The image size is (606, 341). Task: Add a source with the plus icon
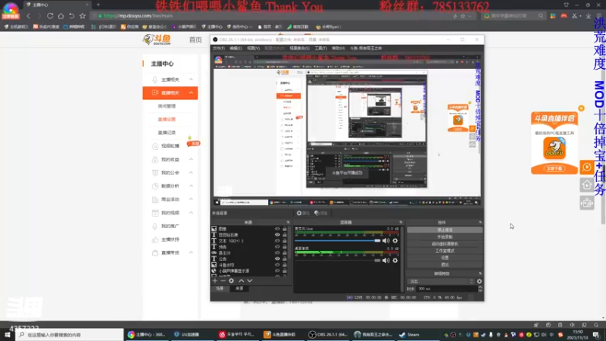click(215, 280)
